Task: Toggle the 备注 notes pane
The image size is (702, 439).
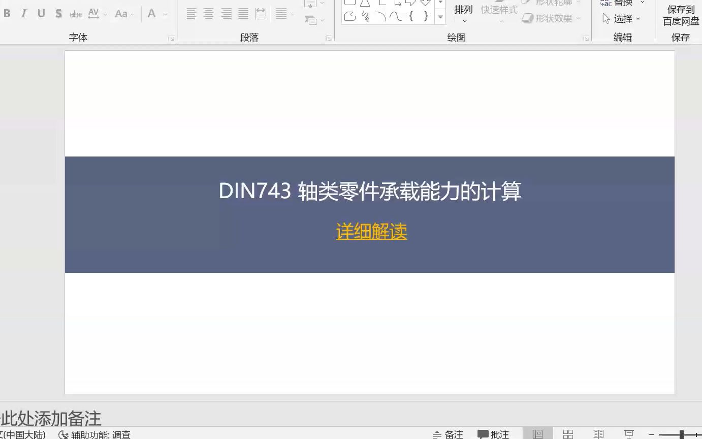Action: click(448, 434)
